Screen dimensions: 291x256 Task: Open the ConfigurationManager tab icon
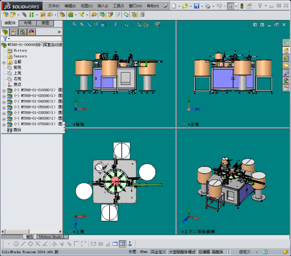click(x=22, y=32)
